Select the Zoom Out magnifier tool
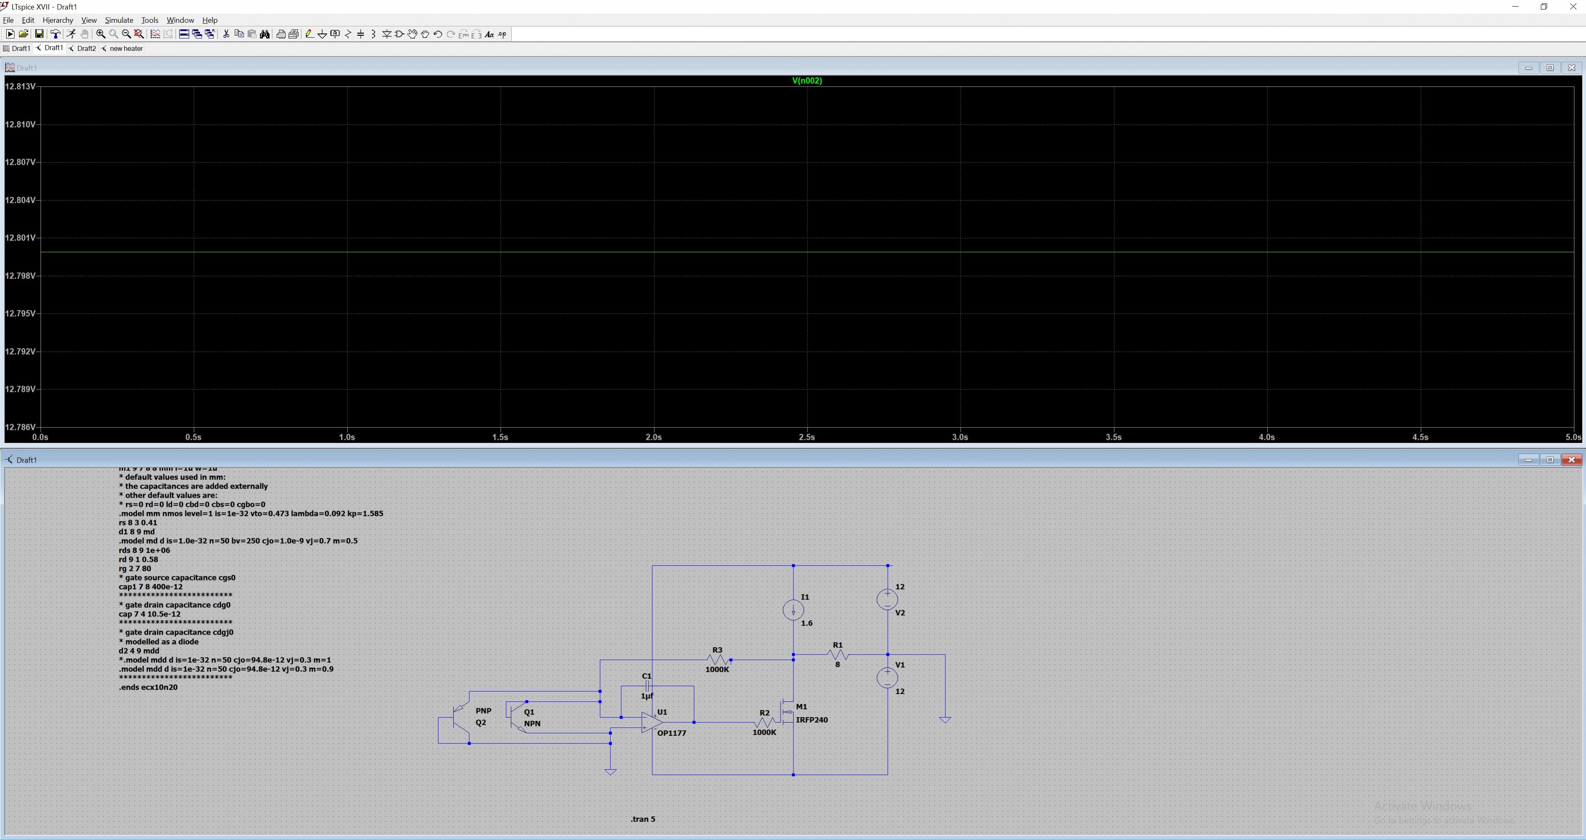This screenshot has width=1586, height=840. [126, 34]
